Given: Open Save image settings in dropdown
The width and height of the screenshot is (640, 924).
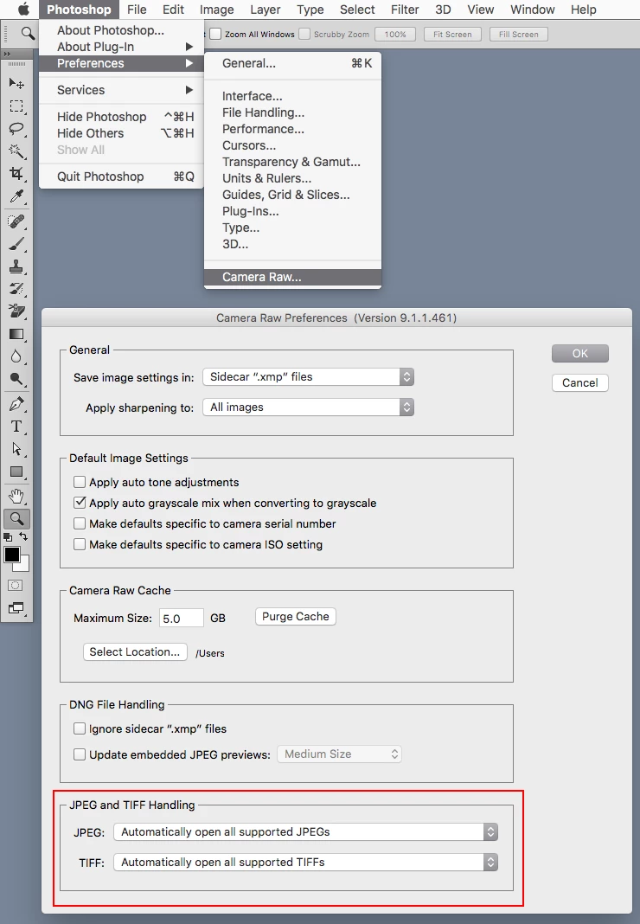Looking at the screenshot, I should click(x=308, y=377).
